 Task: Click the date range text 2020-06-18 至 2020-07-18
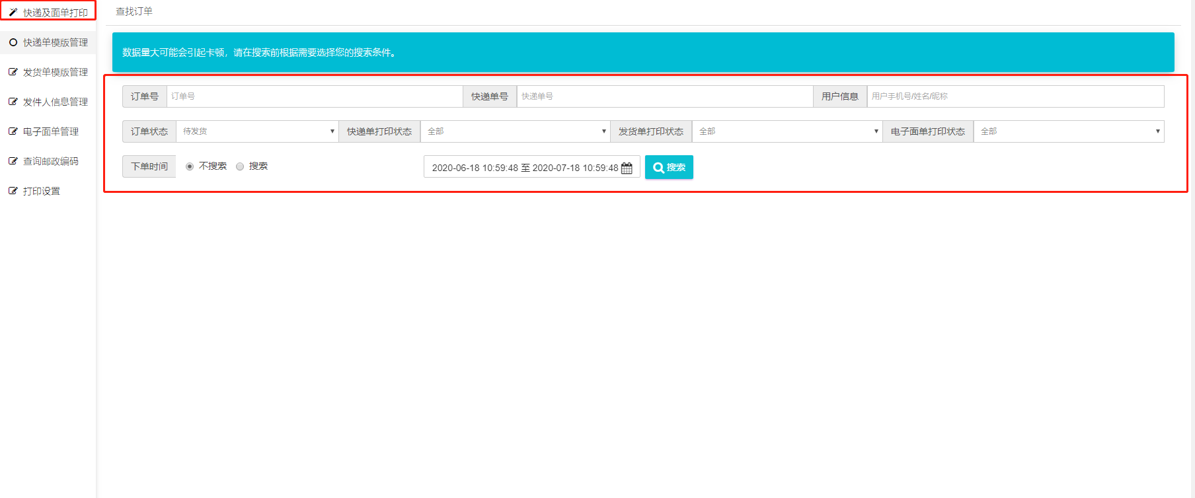click(525, 168)
